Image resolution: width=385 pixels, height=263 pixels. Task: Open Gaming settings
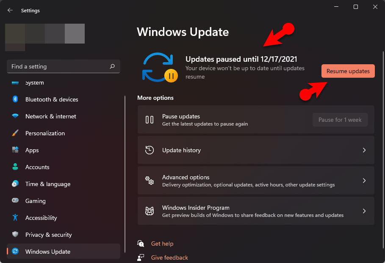pos(64,201)
